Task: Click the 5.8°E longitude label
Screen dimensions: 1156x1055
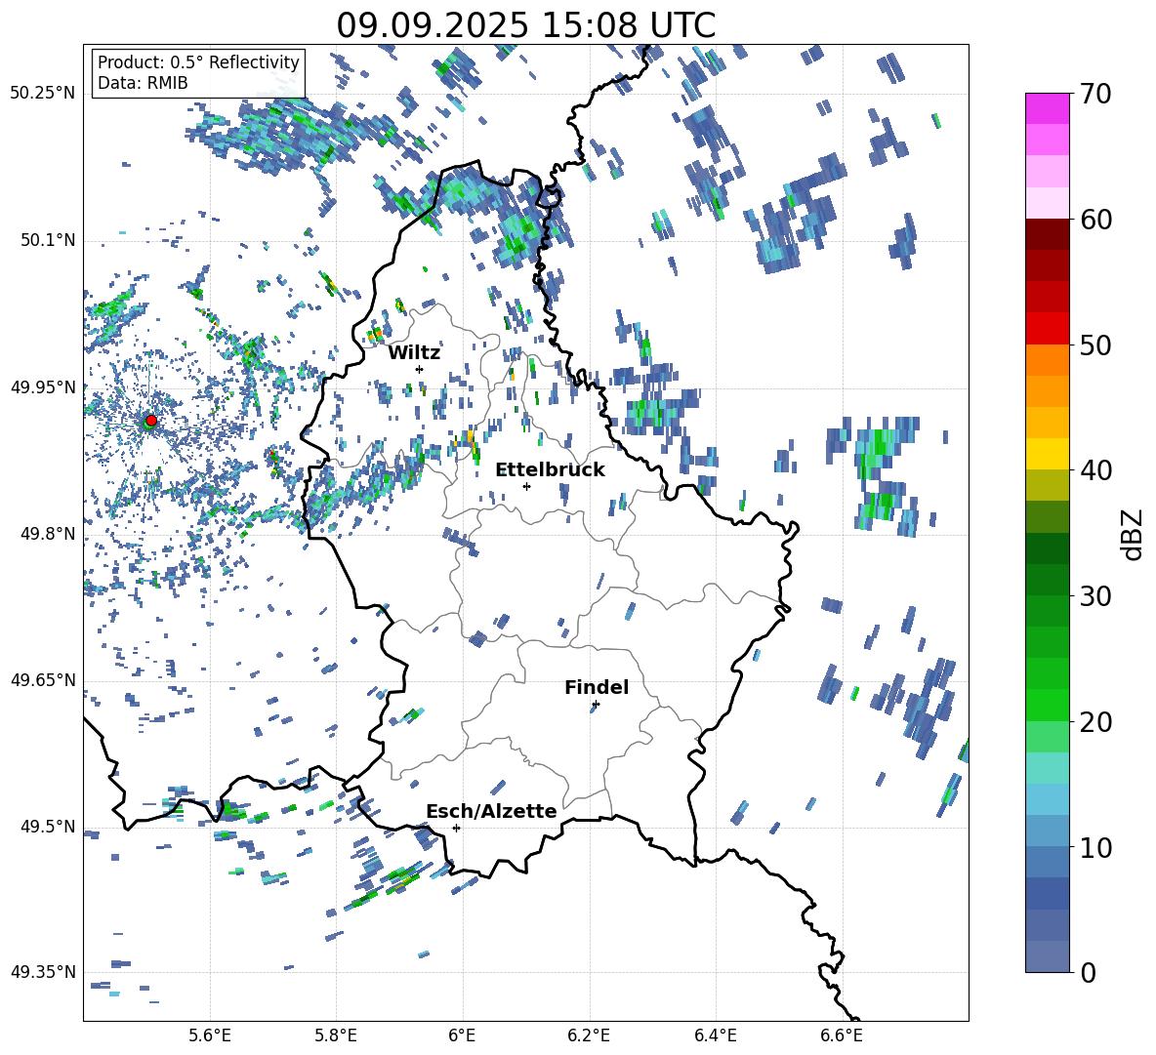Action: point(336,1035)
